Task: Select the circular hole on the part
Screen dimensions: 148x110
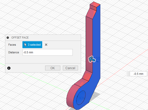Action: click(81, 97)
